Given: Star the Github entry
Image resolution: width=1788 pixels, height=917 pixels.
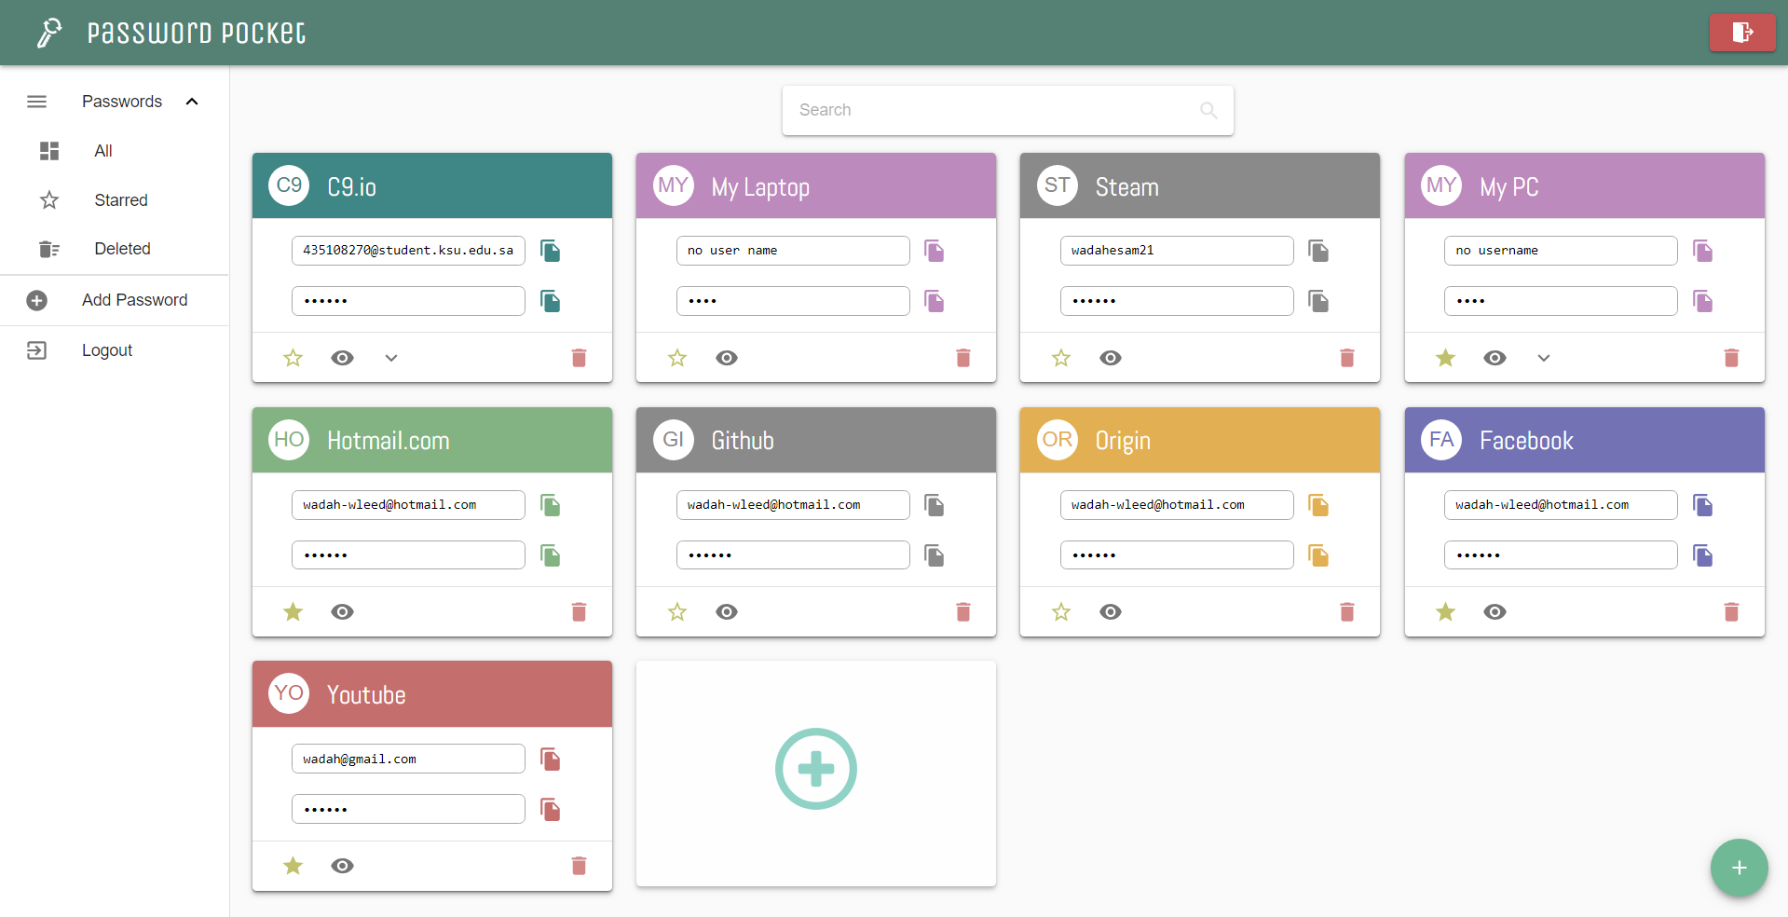Looking at the screenshot, I should point(677,612).
